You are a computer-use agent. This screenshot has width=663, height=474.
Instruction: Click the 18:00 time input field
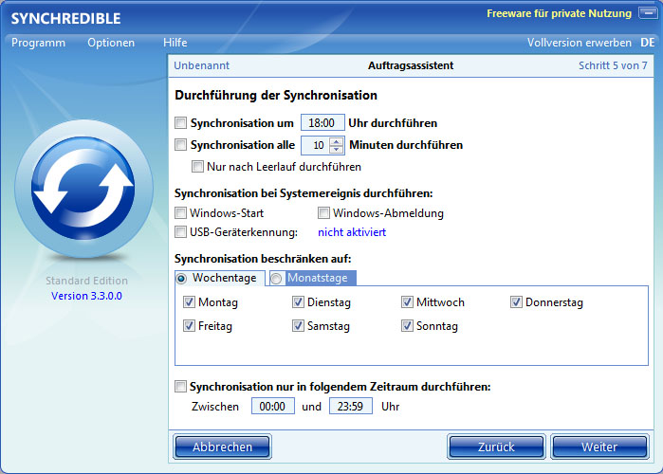pos(322,123)
